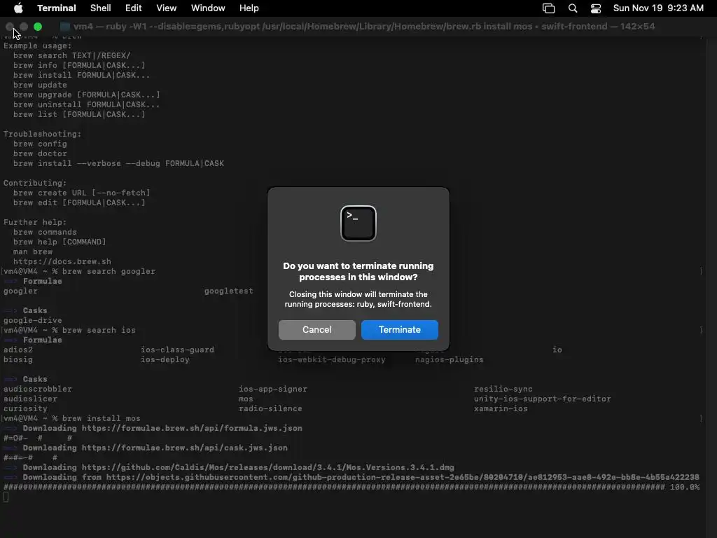
Task: Click the date and time clock
Action: pos(658,8)
